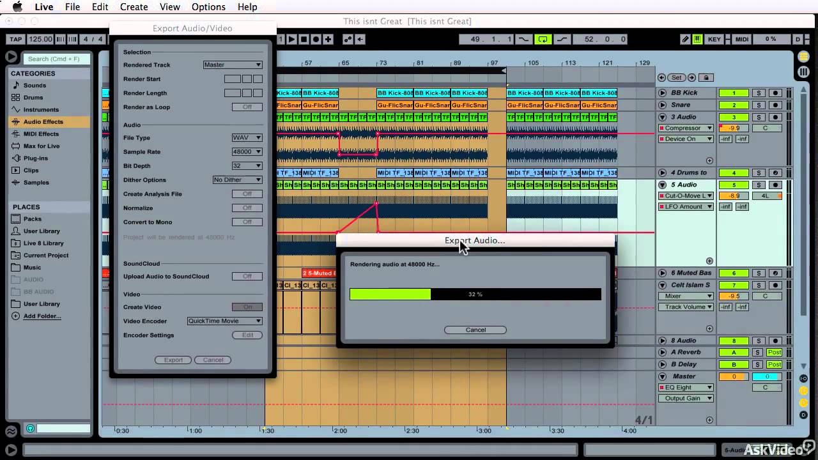Collapse the browser with the triangle icon
Viewport: 818px width, 460px height.
pos(11,57)
